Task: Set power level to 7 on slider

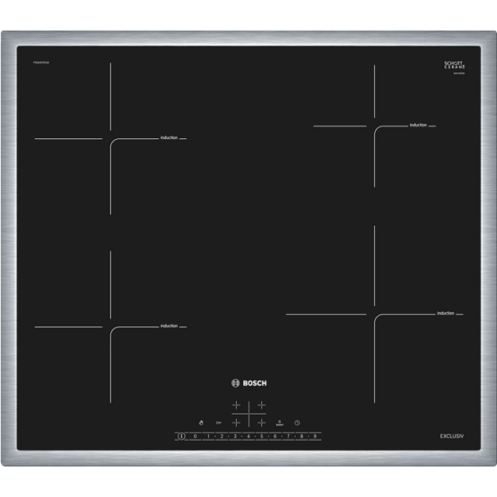Action: 288,436
